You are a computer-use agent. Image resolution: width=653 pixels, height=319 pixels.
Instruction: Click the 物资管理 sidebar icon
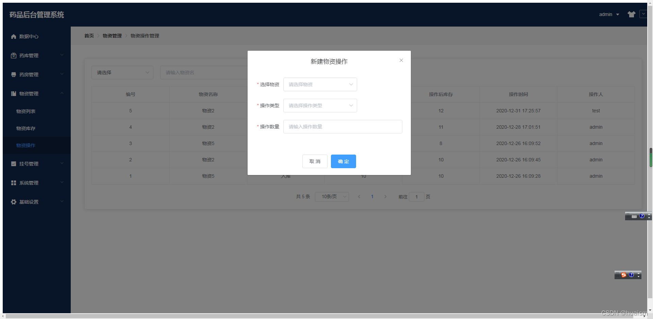coord(14,94)
